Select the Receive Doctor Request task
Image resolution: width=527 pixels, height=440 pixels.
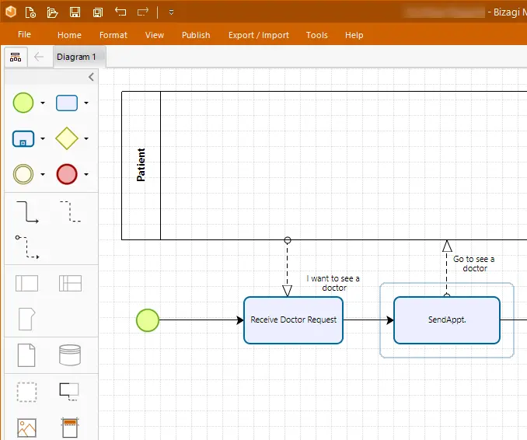[x=293, y=320]
